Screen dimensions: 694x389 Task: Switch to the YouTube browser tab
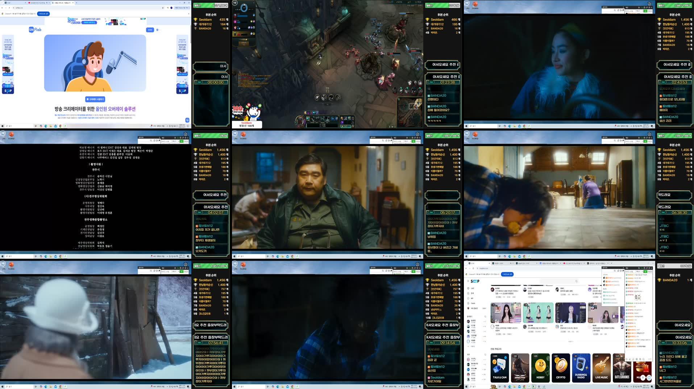(x=36, y=3)
